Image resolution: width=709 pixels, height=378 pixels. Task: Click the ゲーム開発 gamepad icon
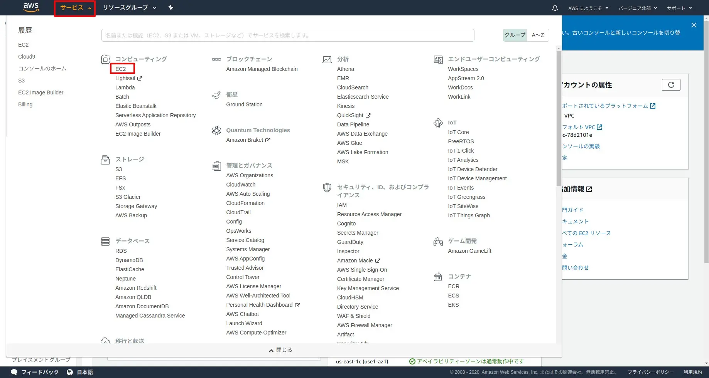coord(438,242)
